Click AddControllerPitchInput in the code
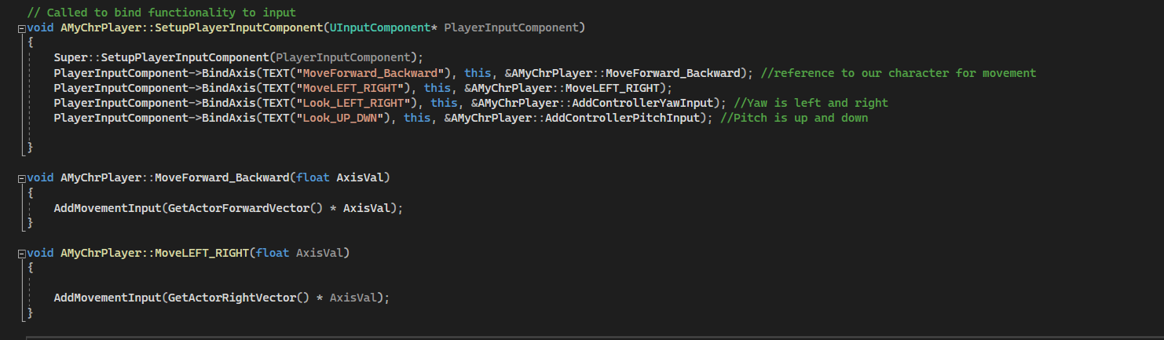Screen dimensions: 1164x340 (627, 118)
